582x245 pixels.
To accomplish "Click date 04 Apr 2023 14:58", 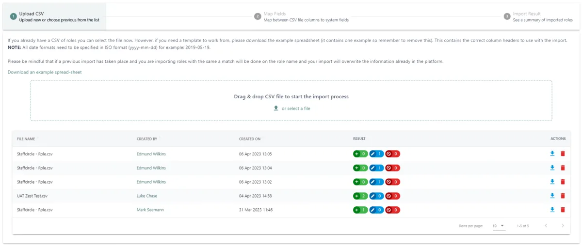I will [256, 196].
